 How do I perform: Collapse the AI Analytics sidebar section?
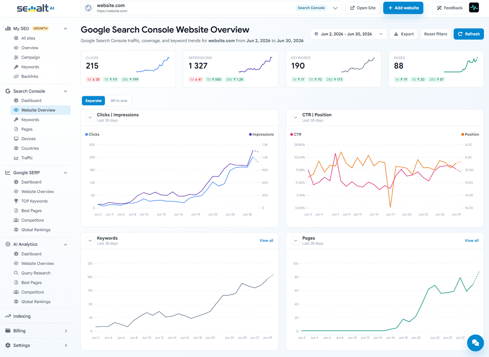tap(66, 244)
